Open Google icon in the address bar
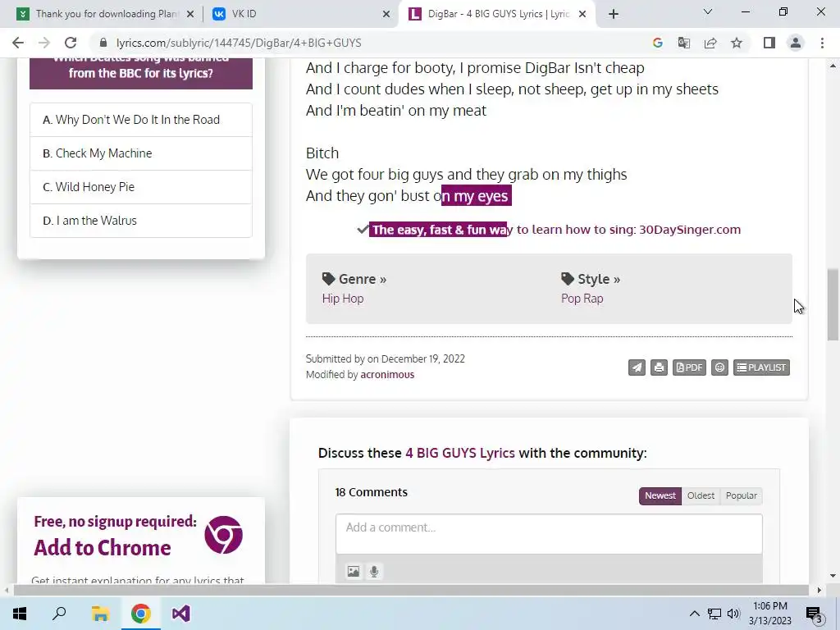The width and height of the screenshot is (840, 630). (x=658, y=43)
